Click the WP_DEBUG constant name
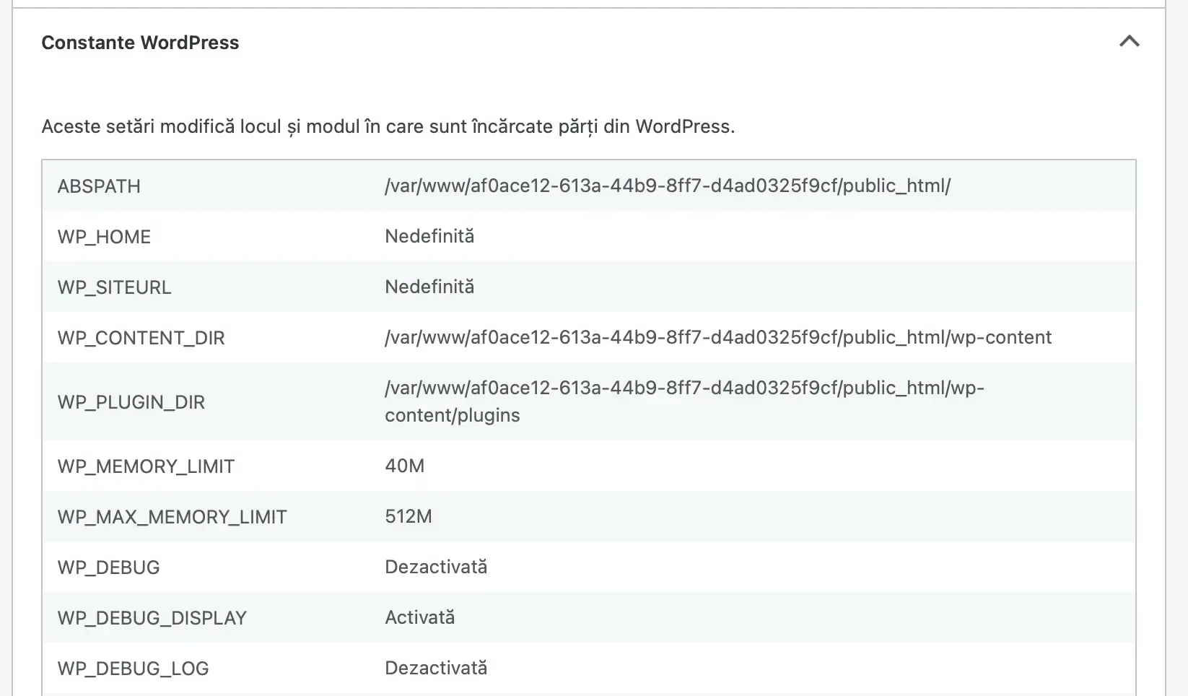The width and height of the screenshot is (1188, 696). coord(108,567)
